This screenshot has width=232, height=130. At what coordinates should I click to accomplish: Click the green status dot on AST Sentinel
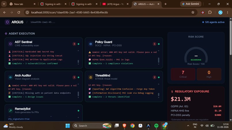tap(78, 44)
